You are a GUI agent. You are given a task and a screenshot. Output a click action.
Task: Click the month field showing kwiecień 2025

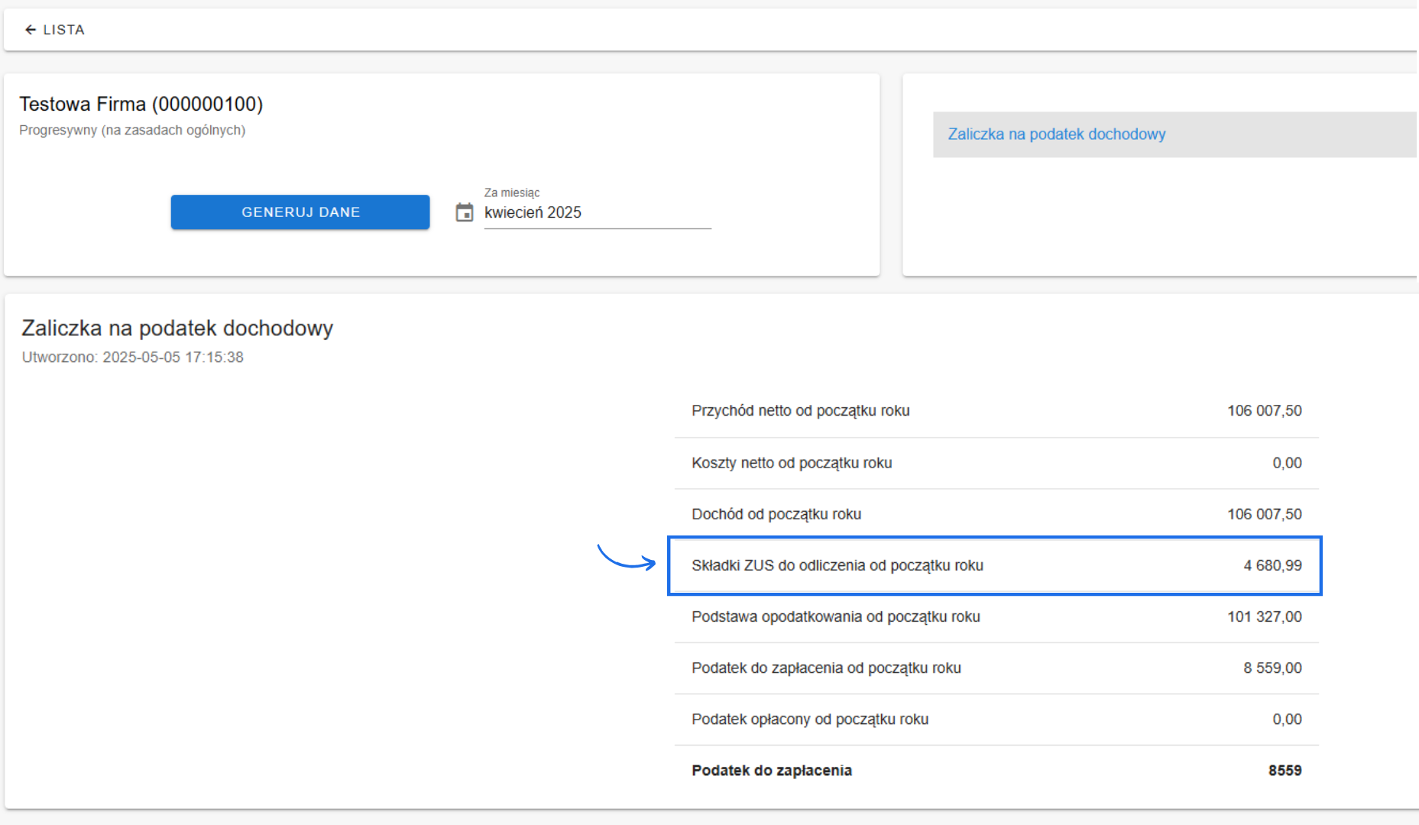[596, 212]
